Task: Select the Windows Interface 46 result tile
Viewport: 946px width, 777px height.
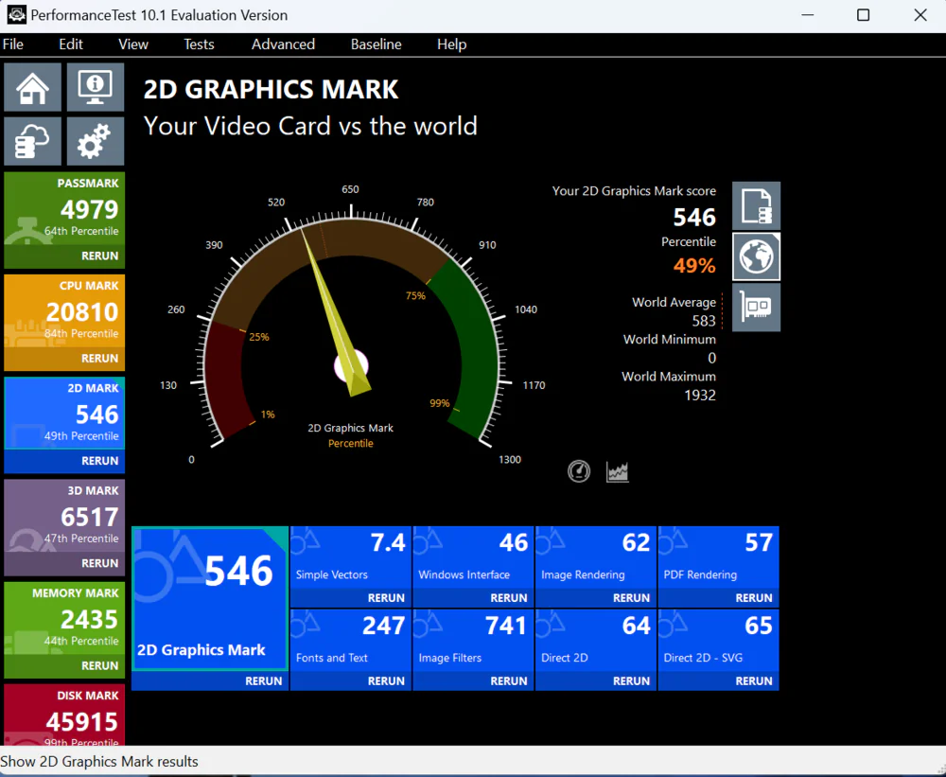Action: 473,557
